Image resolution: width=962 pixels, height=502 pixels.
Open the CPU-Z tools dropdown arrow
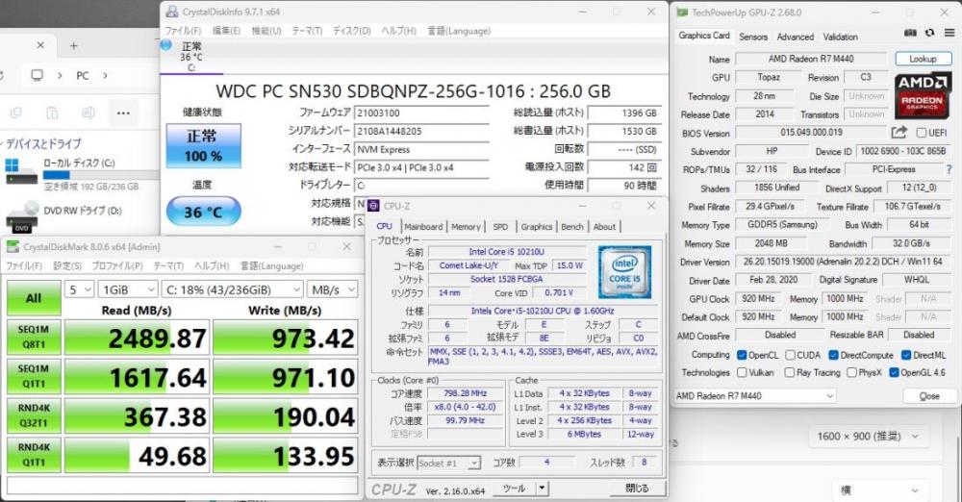[x=542, y=489]
